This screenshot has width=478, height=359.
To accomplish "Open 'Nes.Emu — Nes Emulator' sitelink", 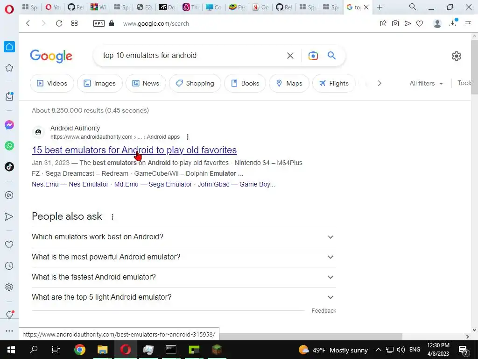I will coord(70,184).
